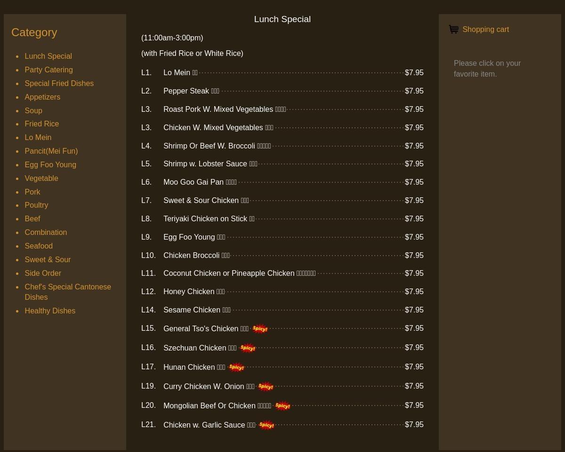The height and width of the screenshot is (452, 565).
Task: Click the Spicy icon on Chicken w. Garlic Sauce
Action: tap(266, 425)
